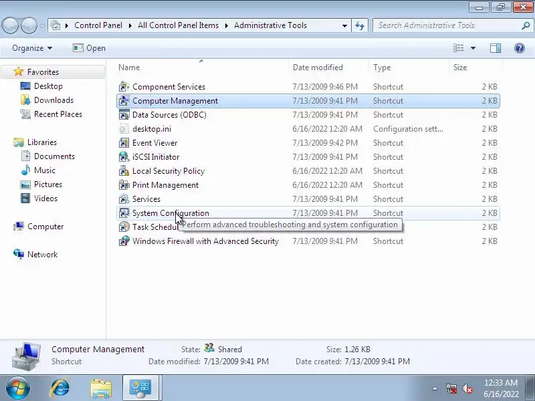Select Network in the navigation pane
Viewport: 535px width, 401px height.
[42, 255]
